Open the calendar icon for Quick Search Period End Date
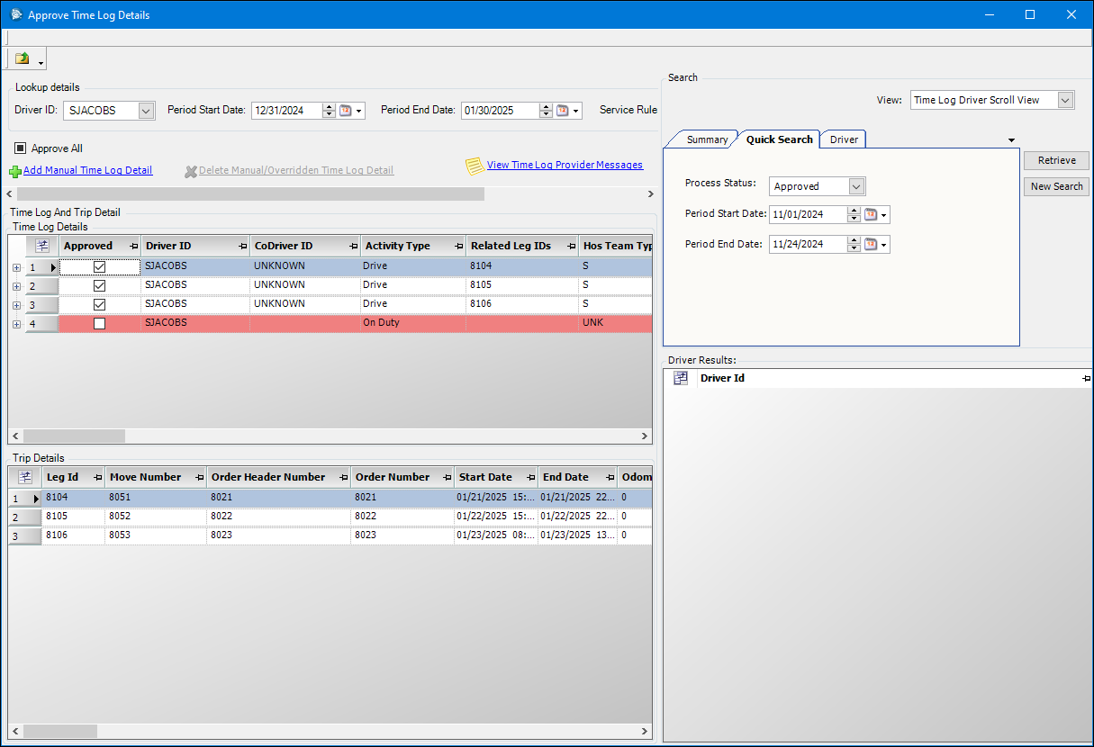This screenshot has width=1094, height=747. [871, 244]
